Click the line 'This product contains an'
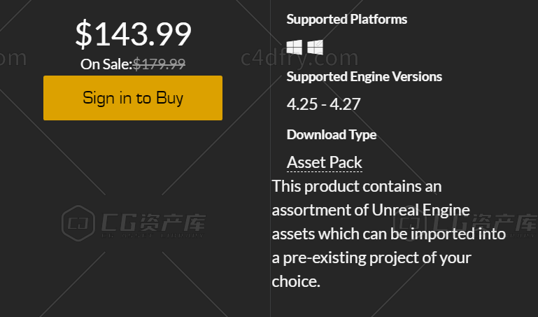 pyautogui.click(x=357, y=186)
